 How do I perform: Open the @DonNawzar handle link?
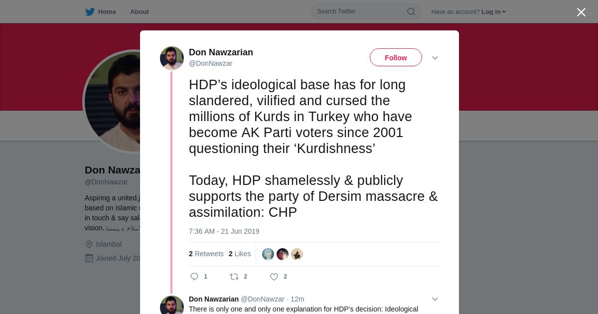(210, 63)
